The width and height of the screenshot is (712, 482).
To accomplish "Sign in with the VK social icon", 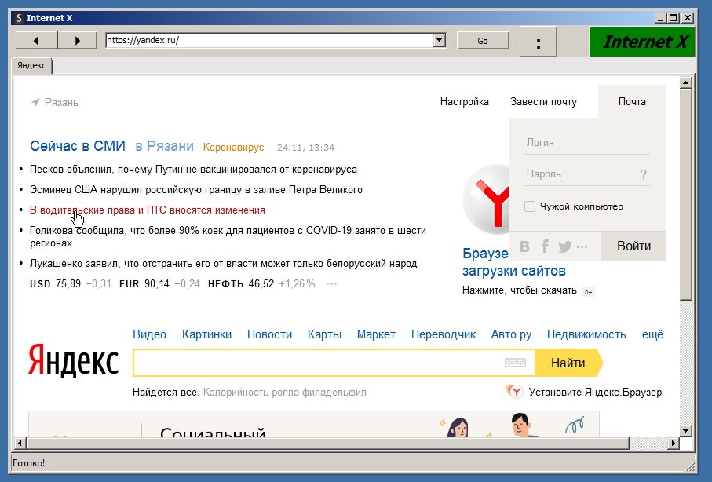I will (524, 246).
